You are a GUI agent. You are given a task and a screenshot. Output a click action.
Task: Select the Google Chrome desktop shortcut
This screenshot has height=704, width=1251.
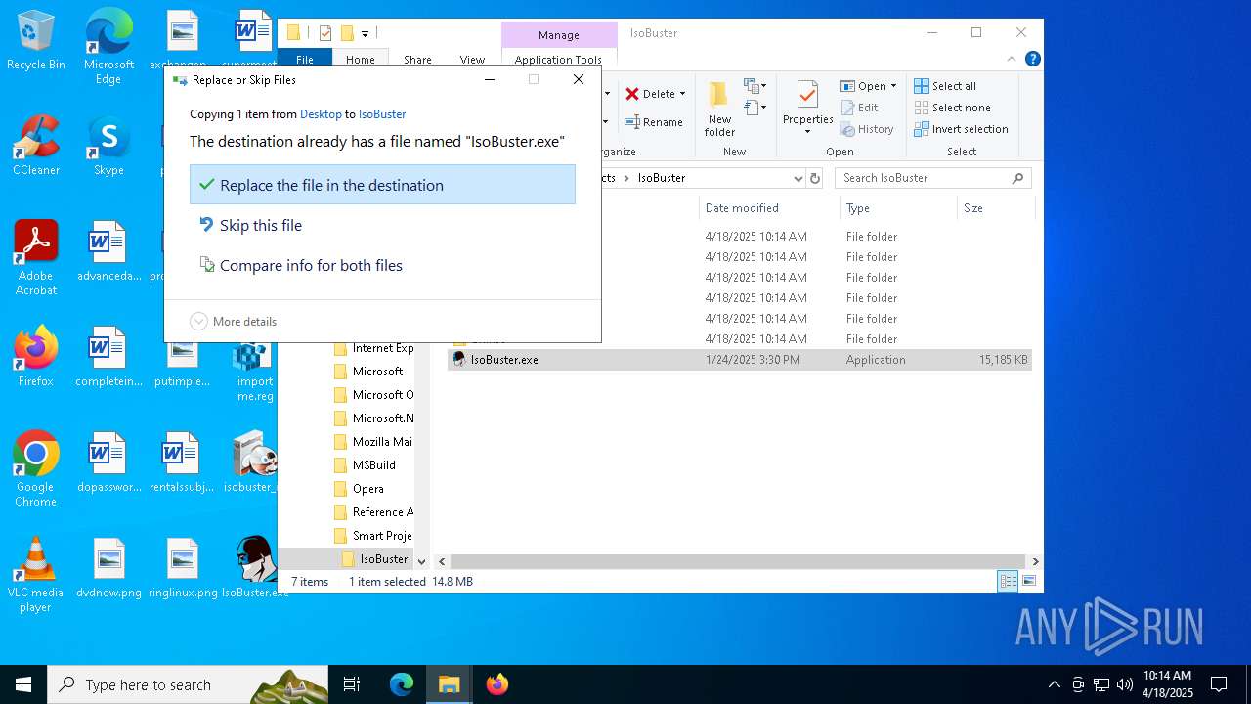tap(35, 469)
